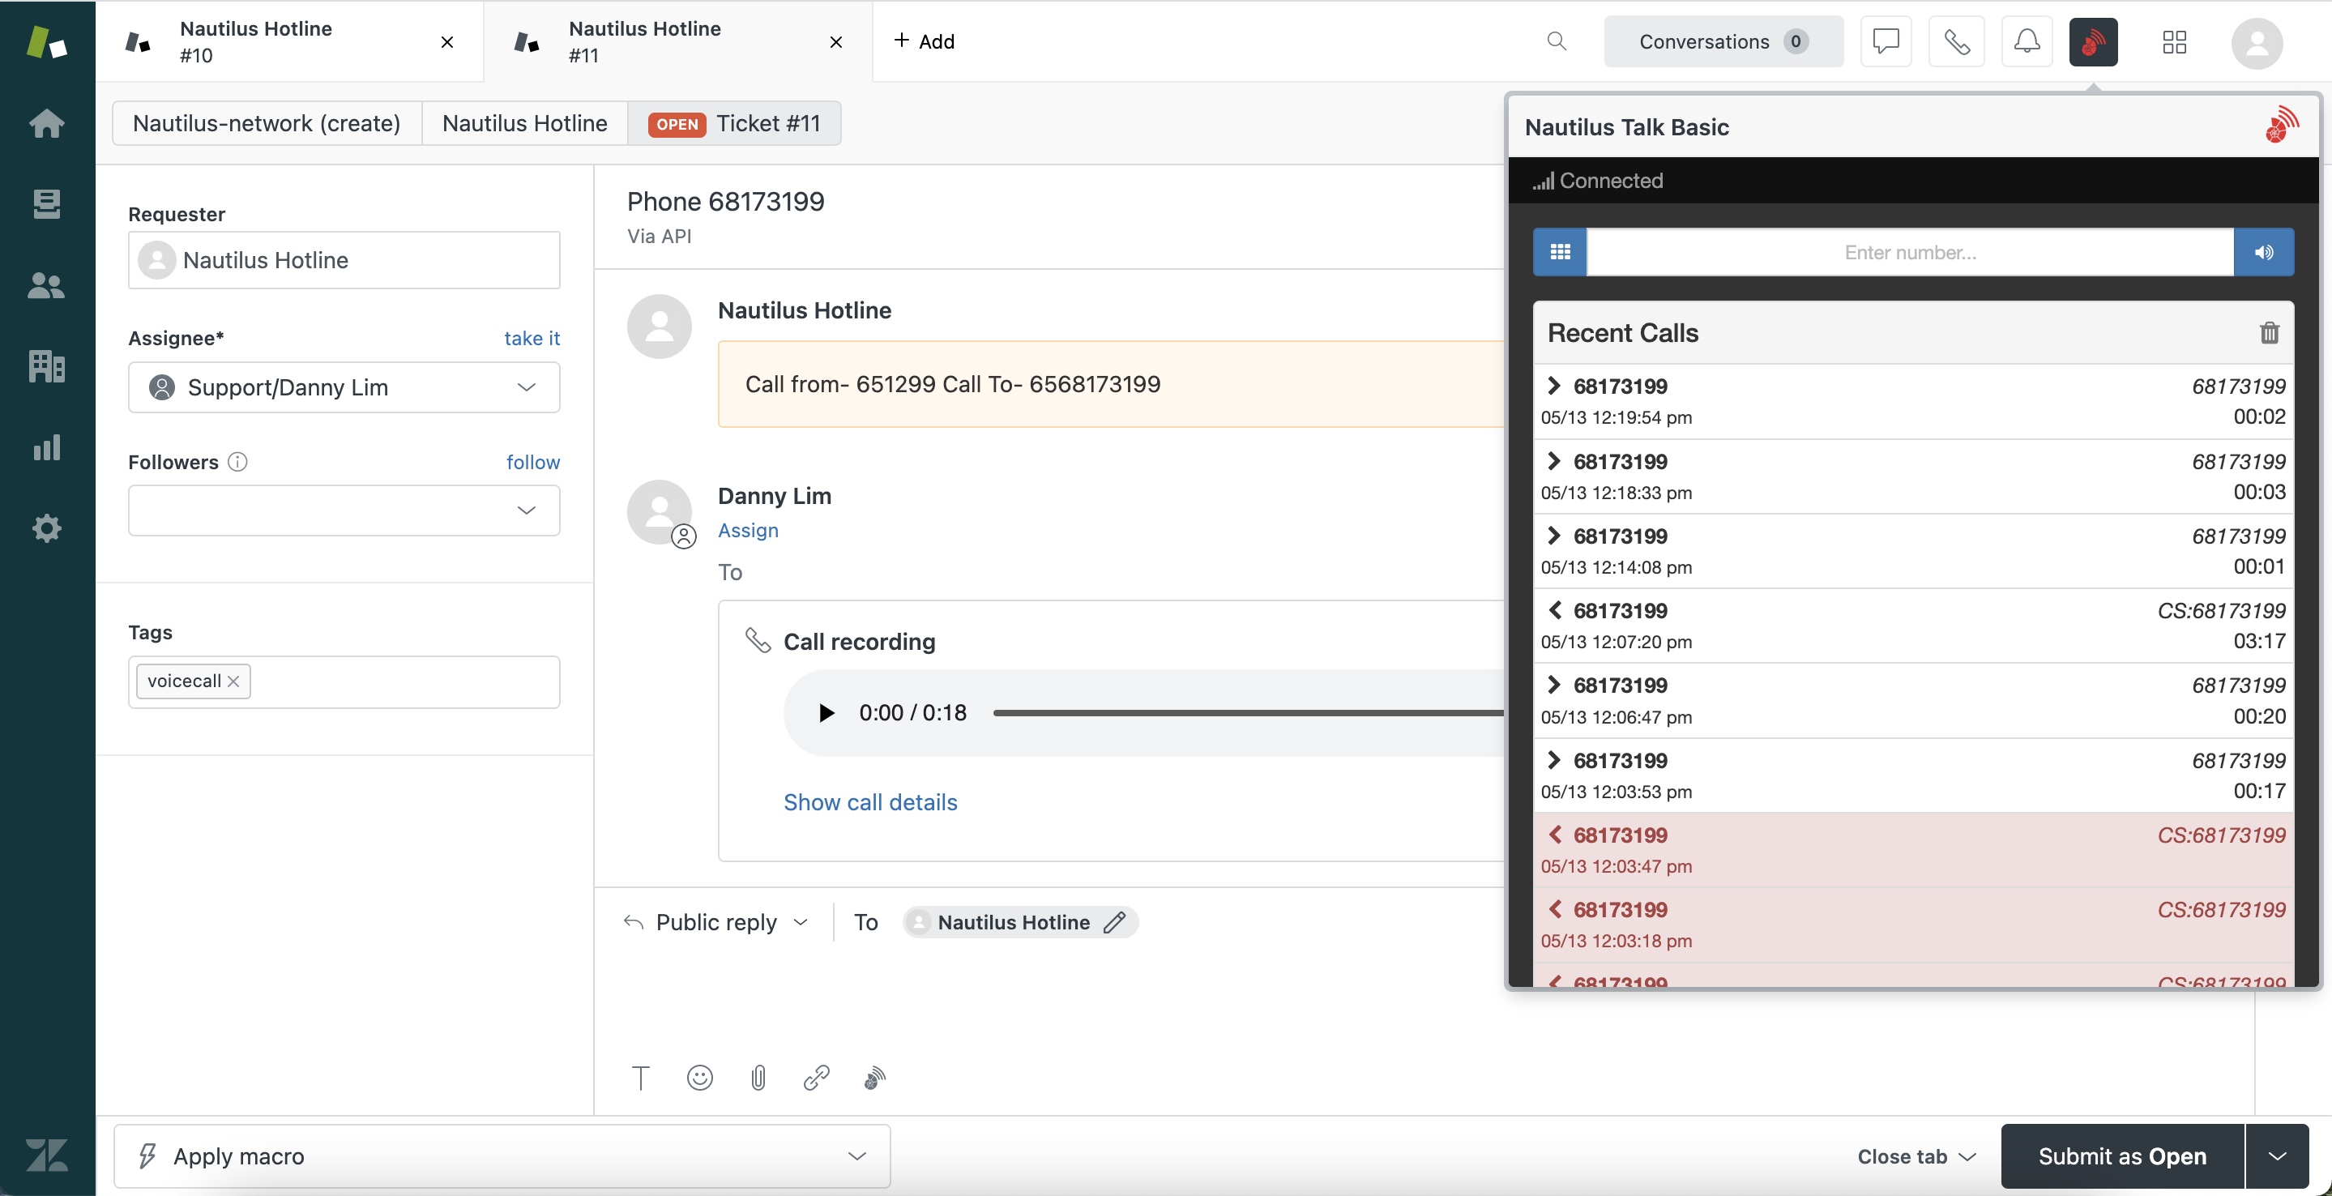Open the chat bubble icon in top bar
The height and width of the screenshot is (1196, 2332).
click(x=1886, y=41)
